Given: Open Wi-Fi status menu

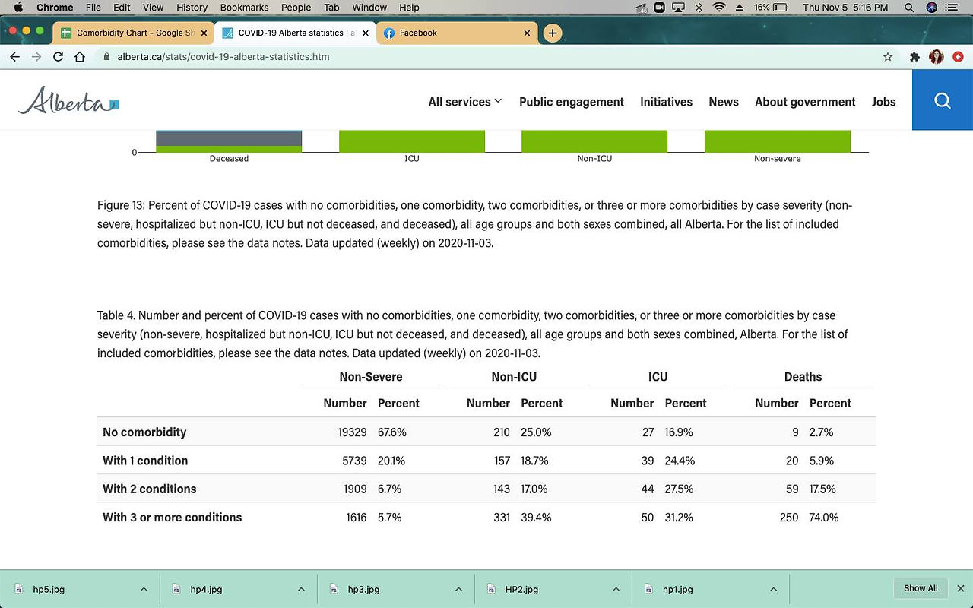Looking at the screenshot, I should pos(719,8).
